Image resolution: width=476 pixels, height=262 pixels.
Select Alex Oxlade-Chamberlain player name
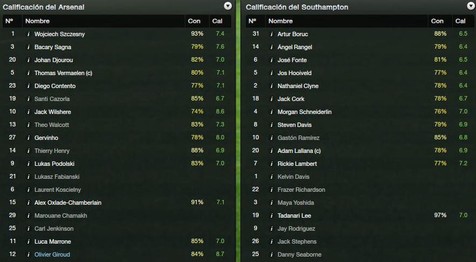tap(68, 203)
